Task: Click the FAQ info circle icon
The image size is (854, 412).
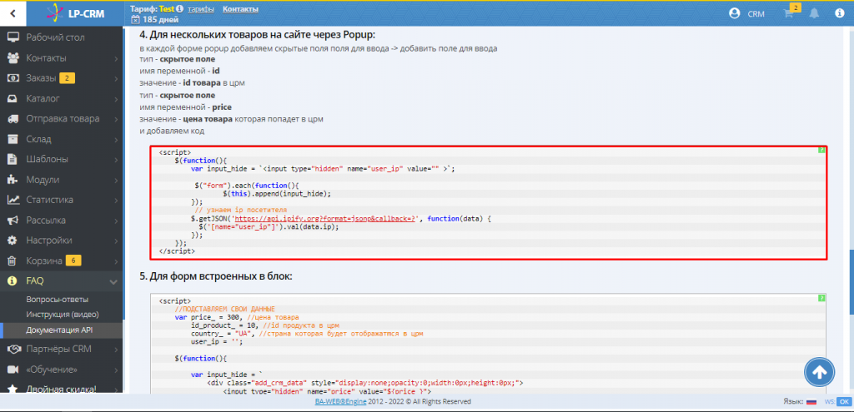Action: tap(13, 281)
